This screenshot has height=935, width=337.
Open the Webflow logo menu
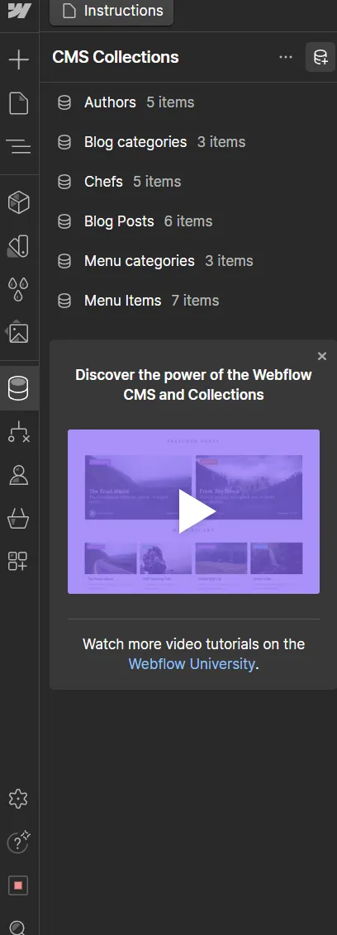19,11
